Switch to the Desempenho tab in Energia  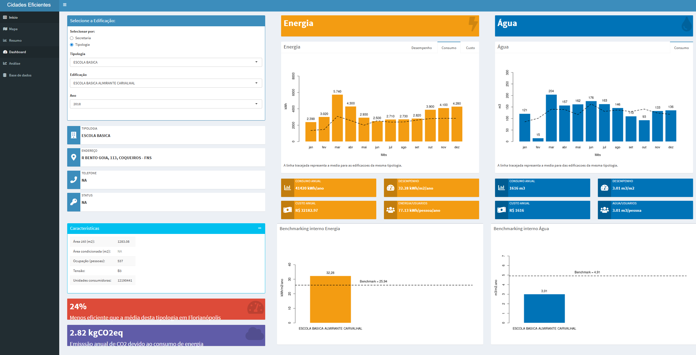[x=421, y=48]
